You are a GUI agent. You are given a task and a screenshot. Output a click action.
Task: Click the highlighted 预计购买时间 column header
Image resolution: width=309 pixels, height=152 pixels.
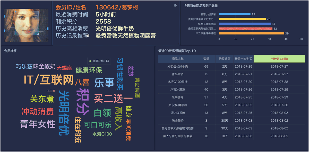point(279,59)
